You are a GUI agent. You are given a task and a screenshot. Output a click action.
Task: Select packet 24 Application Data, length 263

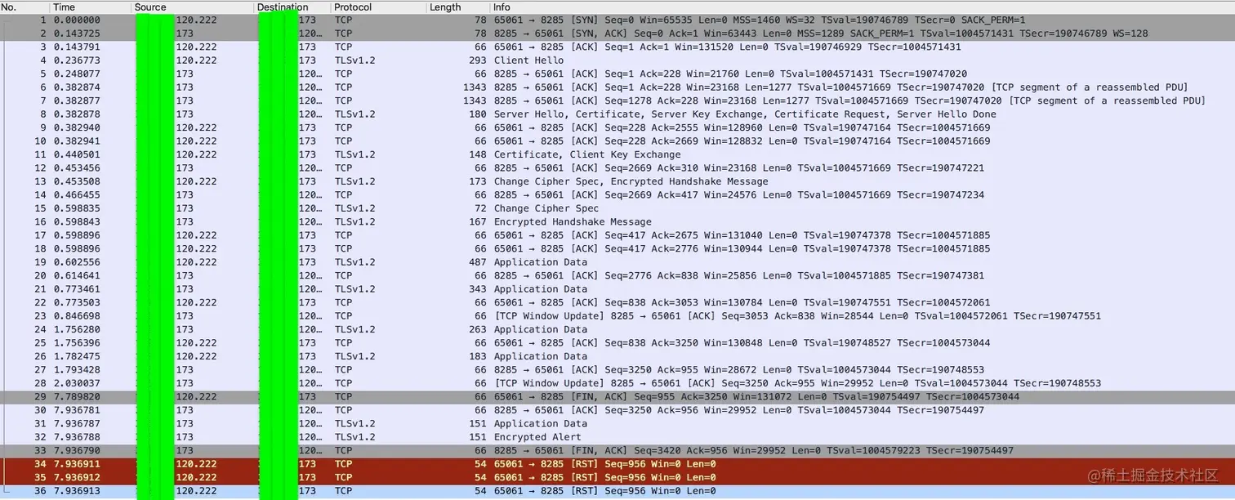(x=617, y=329)
